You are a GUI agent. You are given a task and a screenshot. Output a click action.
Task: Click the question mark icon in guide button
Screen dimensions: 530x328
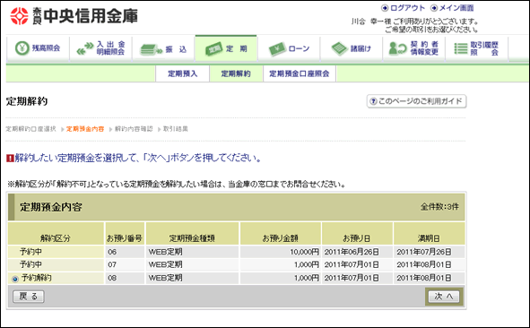click(373, 101)
